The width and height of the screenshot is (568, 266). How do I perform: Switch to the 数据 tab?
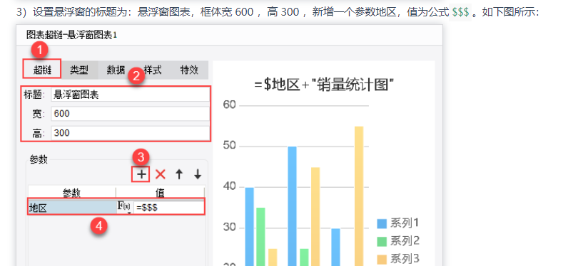(116, 70)
